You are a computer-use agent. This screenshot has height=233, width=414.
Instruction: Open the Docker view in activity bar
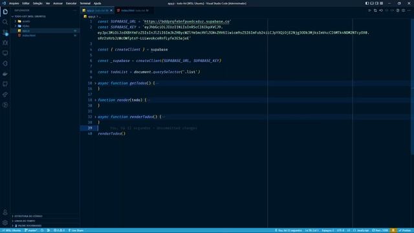coord(5,74)
